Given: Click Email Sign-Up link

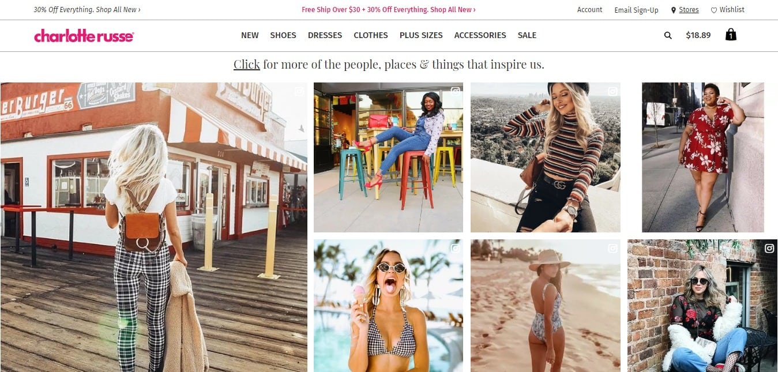Looking at the screenshot, I should [636, 10].
